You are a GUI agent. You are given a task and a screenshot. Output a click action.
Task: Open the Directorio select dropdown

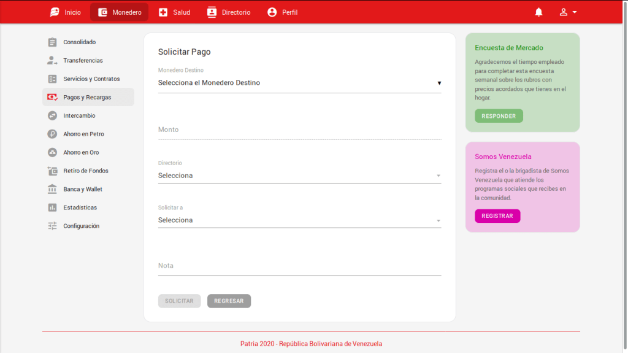coord(299,176)
